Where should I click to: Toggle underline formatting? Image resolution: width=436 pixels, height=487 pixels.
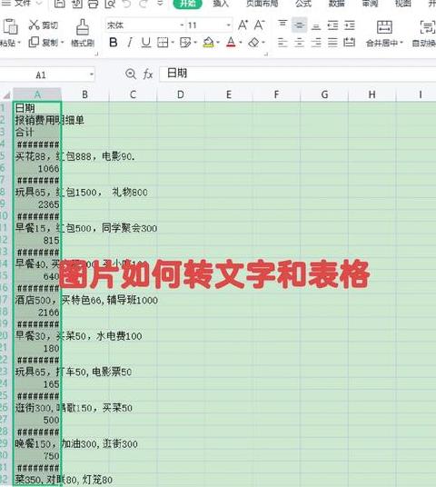146,42
